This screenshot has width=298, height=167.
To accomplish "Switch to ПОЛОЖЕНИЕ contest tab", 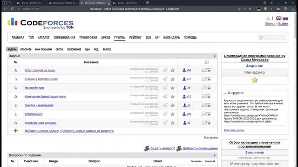I will tap(74, 50).
